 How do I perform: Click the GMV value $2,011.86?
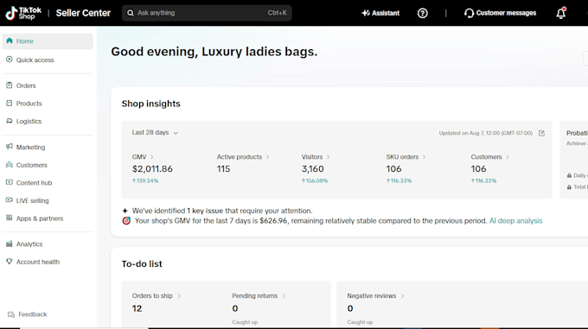click(152, 169)
